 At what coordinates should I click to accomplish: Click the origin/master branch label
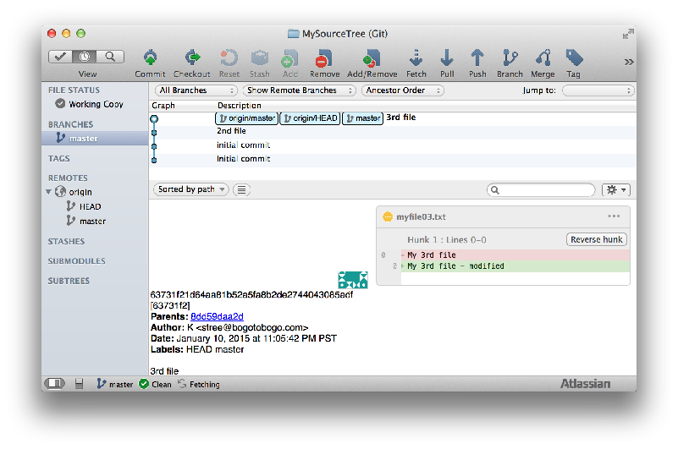click(246, 118)
